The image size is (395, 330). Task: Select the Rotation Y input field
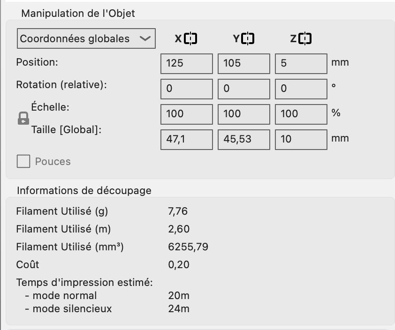point(244,89)
